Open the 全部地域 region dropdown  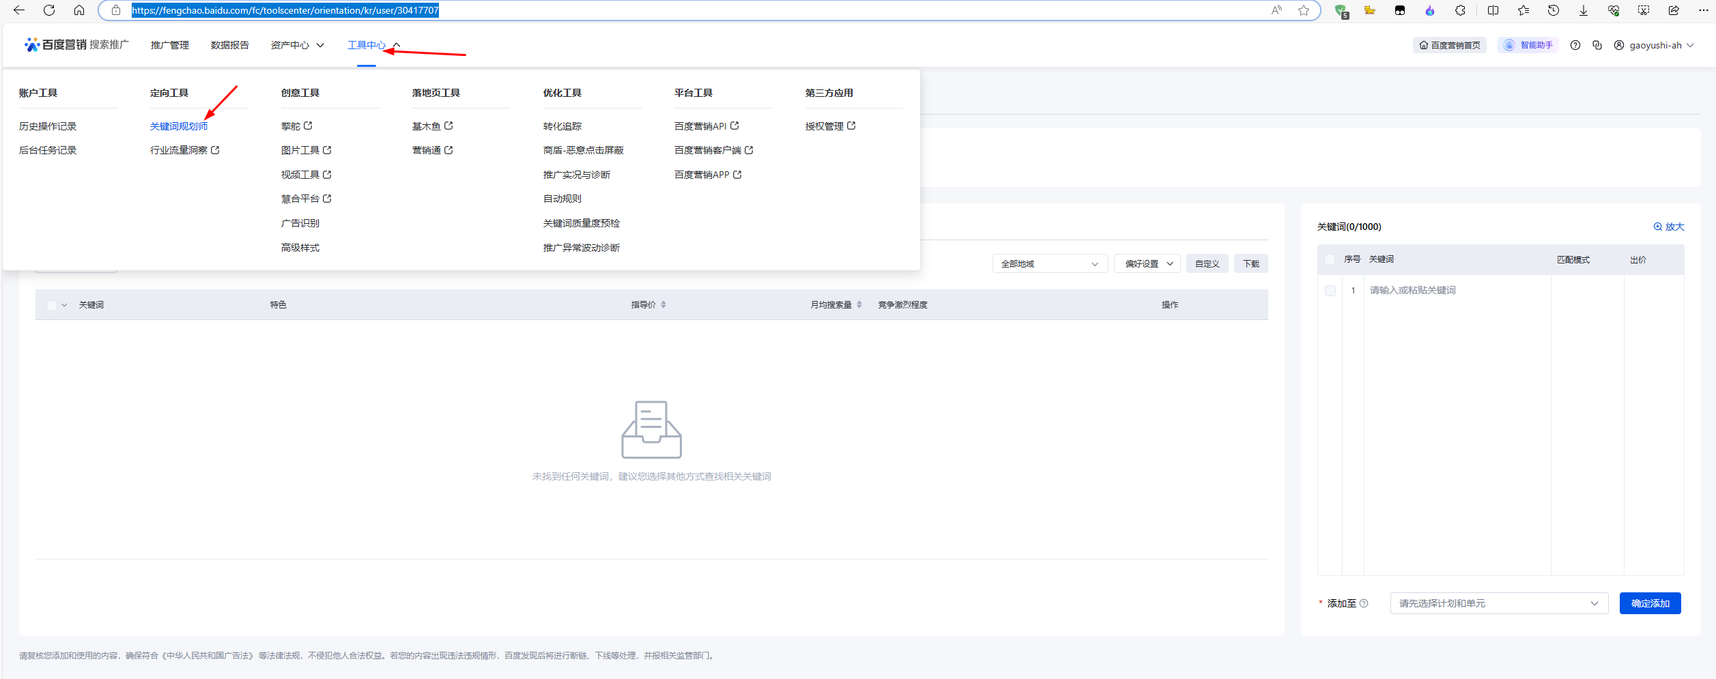[1050, 263]
